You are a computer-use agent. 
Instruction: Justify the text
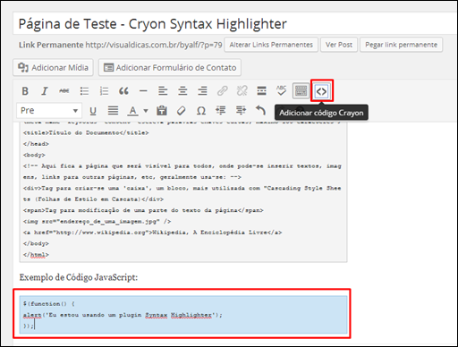(113, 111)
